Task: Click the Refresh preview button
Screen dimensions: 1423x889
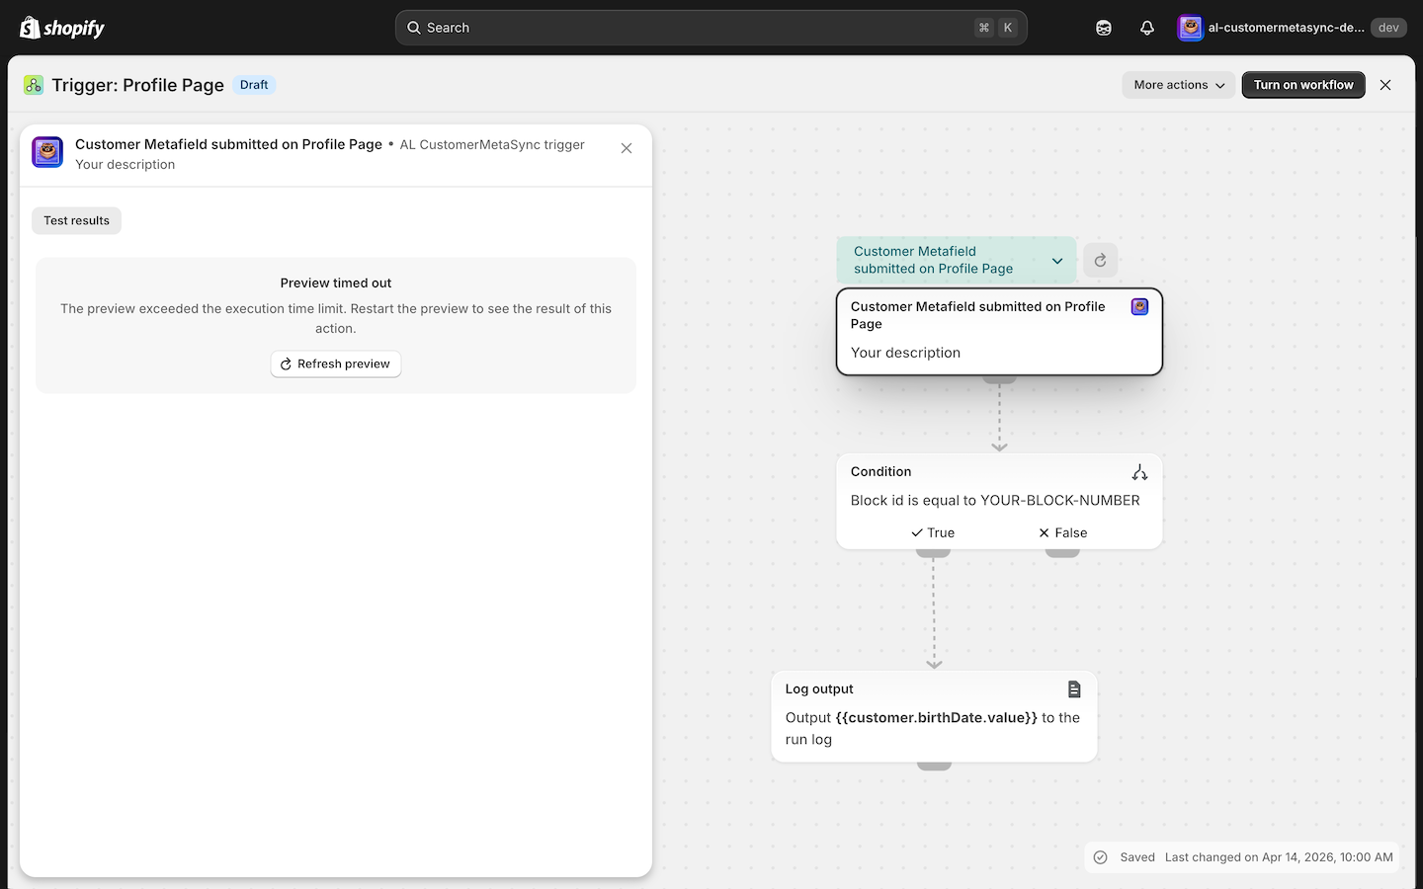Action: [x=336, y=364]
